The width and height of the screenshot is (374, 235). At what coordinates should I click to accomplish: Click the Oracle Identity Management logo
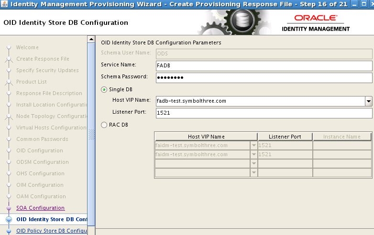[316, 22]
